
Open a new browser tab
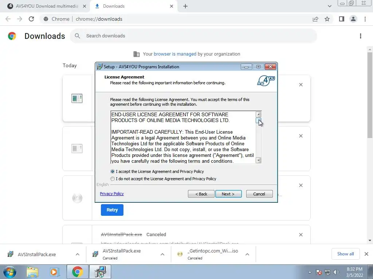tap(185, 7)
